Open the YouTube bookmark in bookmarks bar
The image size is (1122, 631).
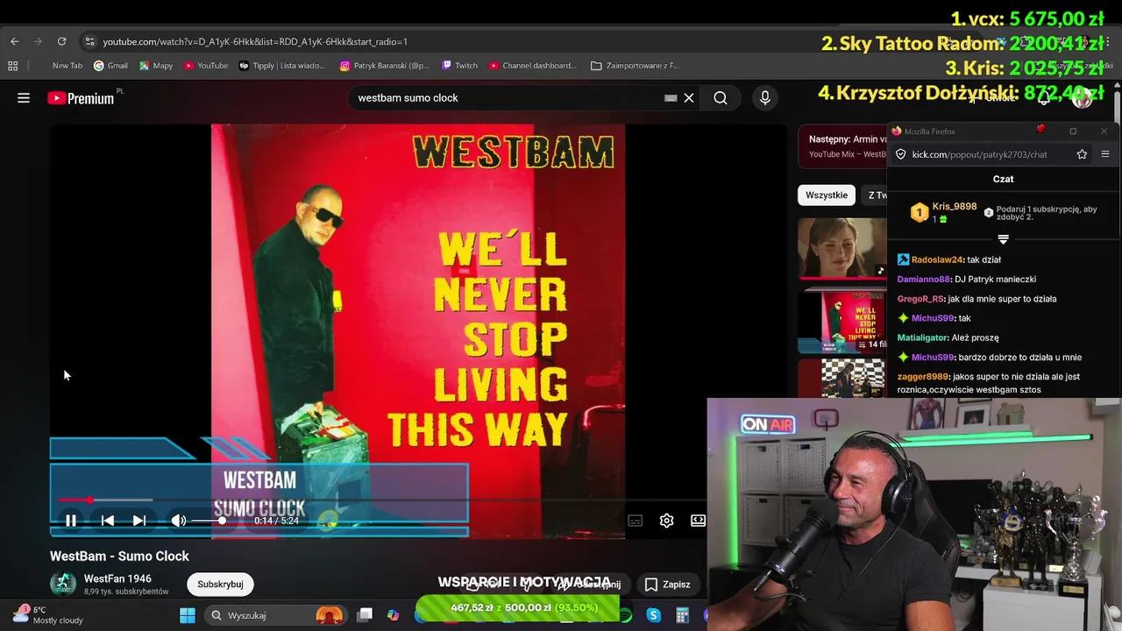pyautogui.click(x=205, y=66)
